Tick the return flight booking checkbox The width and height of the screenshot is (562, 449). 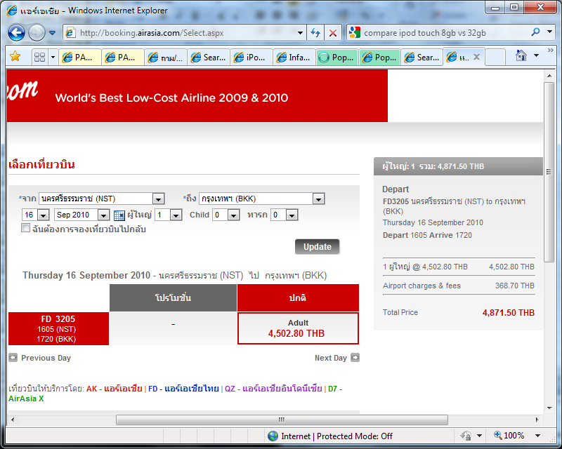coord(25,228)
